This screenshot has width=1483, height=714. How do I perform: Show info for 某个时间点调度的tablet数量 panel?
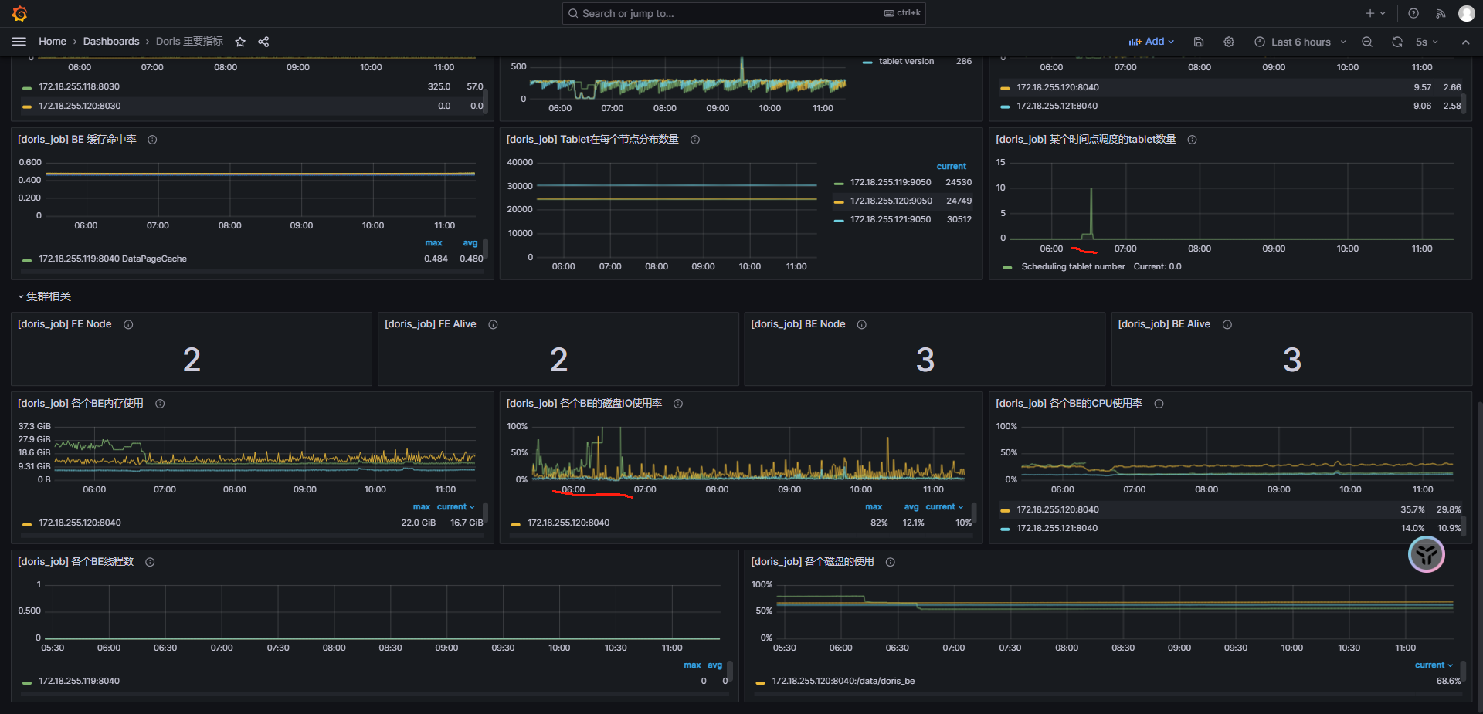(1192, 140)
